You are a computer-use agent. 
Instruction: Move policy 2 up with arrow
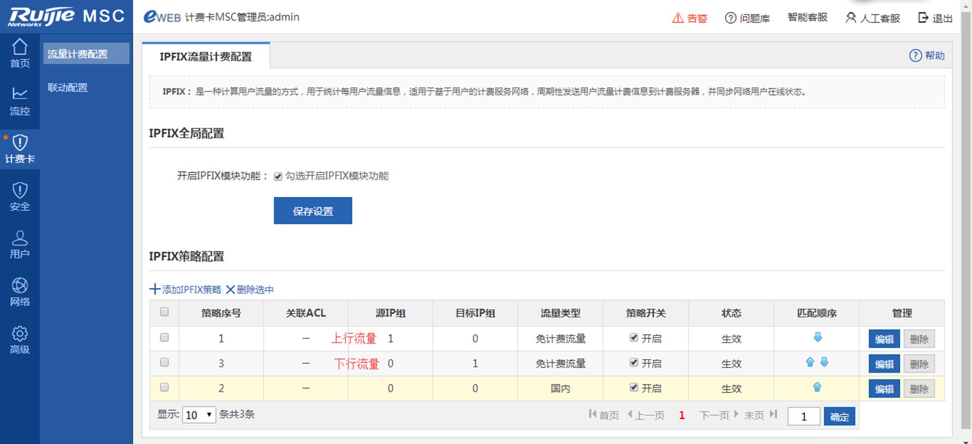point(817,387)
